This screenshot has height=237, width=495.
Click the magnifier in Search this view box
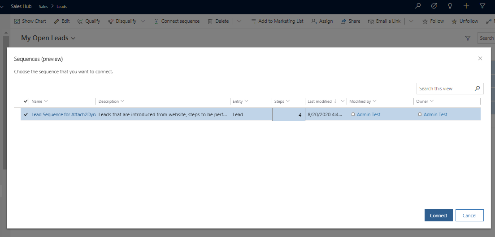(x=478, y=89)
